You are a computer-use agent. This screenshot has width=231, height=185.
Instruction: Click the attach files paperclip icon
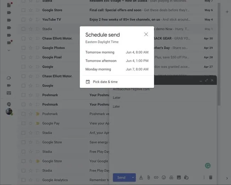[x=149, y=178]
